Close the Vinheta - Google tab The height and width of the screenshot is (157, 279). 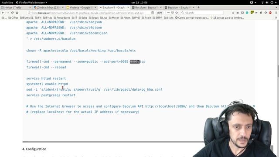pyautogui.click(x=95, y=7)
